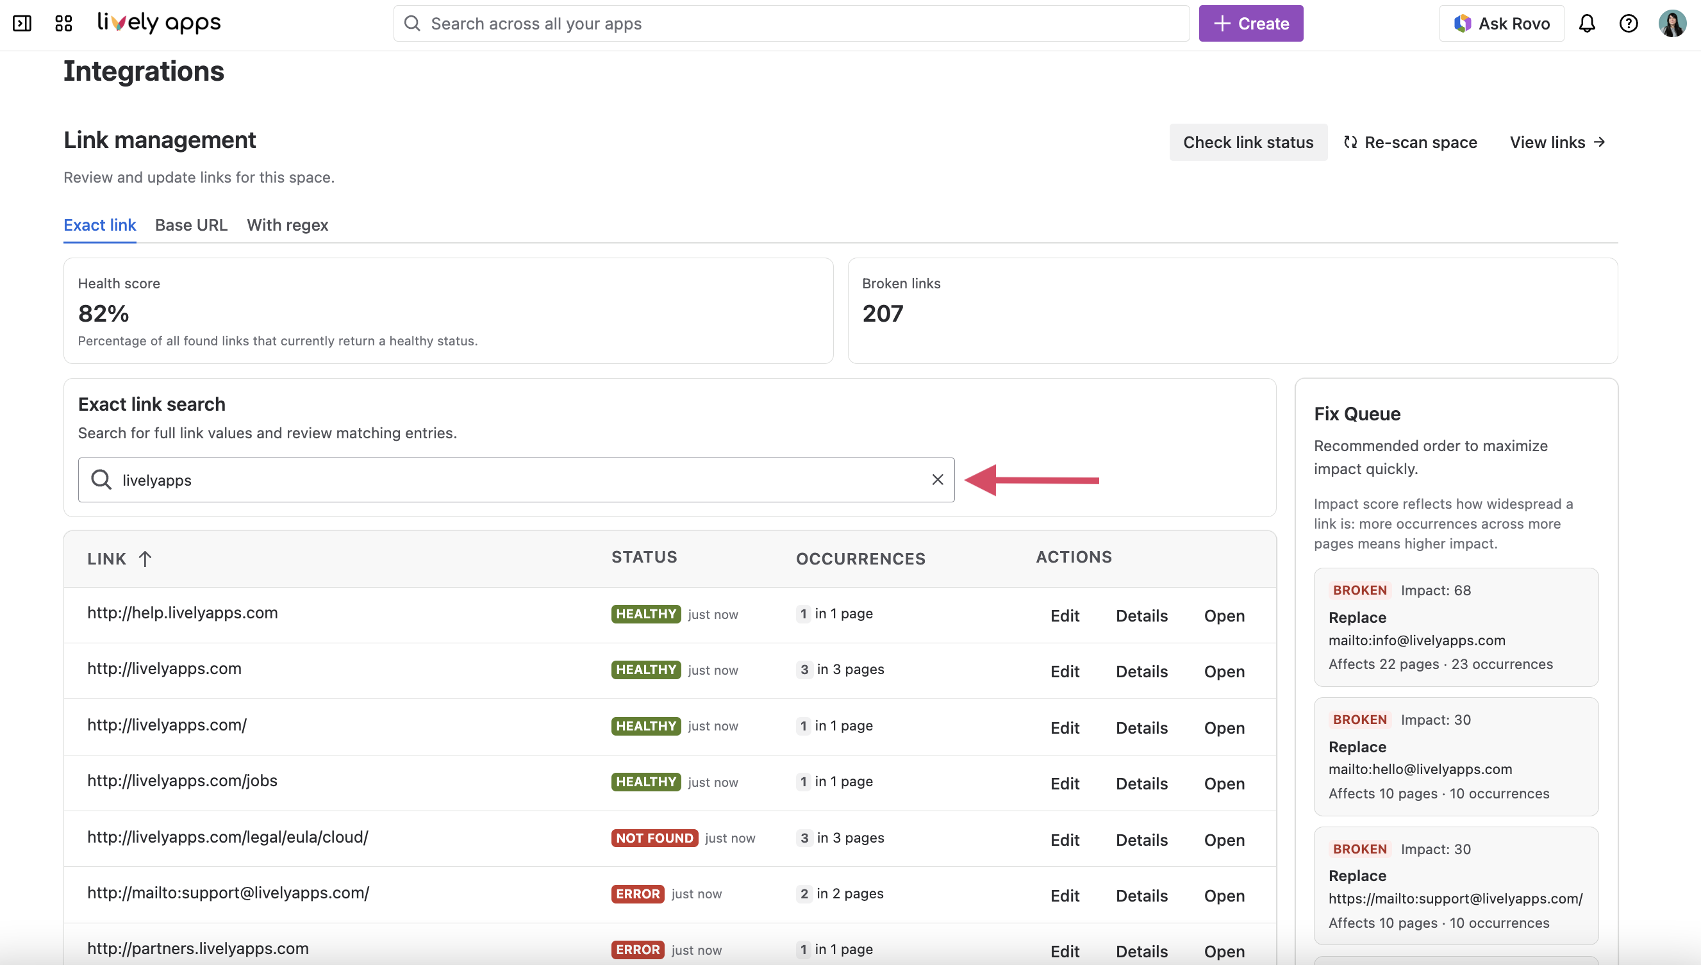Click the user profile avatar
This screenshot has height=965, width=1701.
pyautogui.click(x=1673, y=22)
